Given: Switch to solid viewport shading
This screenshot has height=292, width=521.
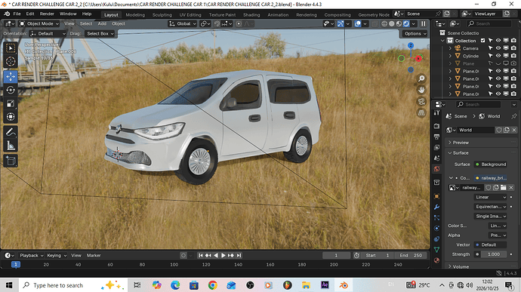Looking at the screenshot, I should (392, 23).
